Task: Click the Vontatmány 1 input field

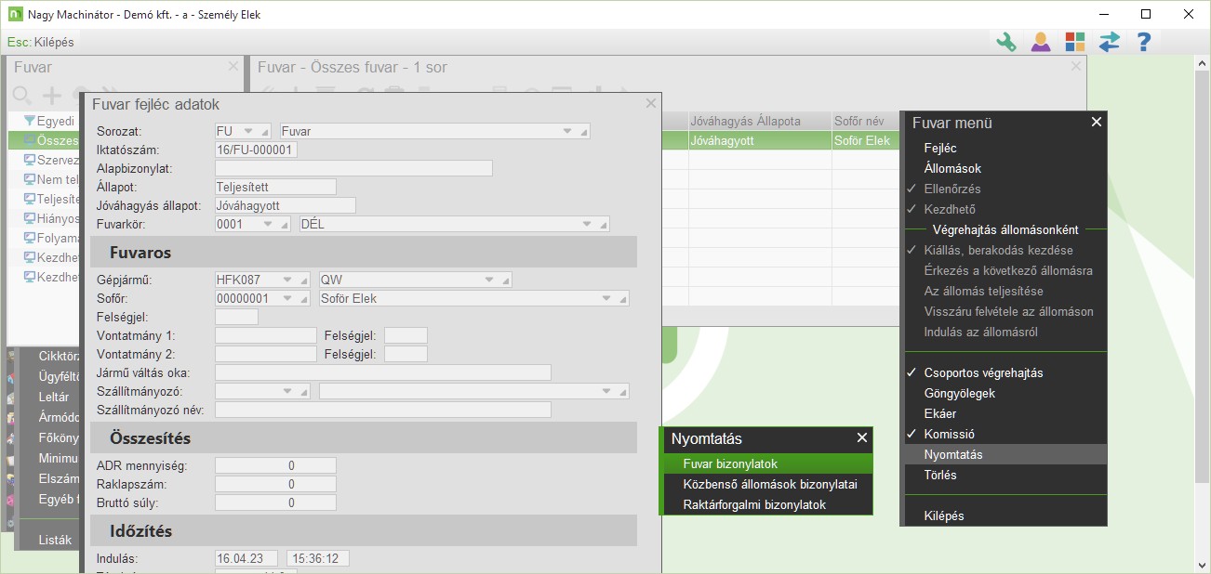Action: coord(266,335)
